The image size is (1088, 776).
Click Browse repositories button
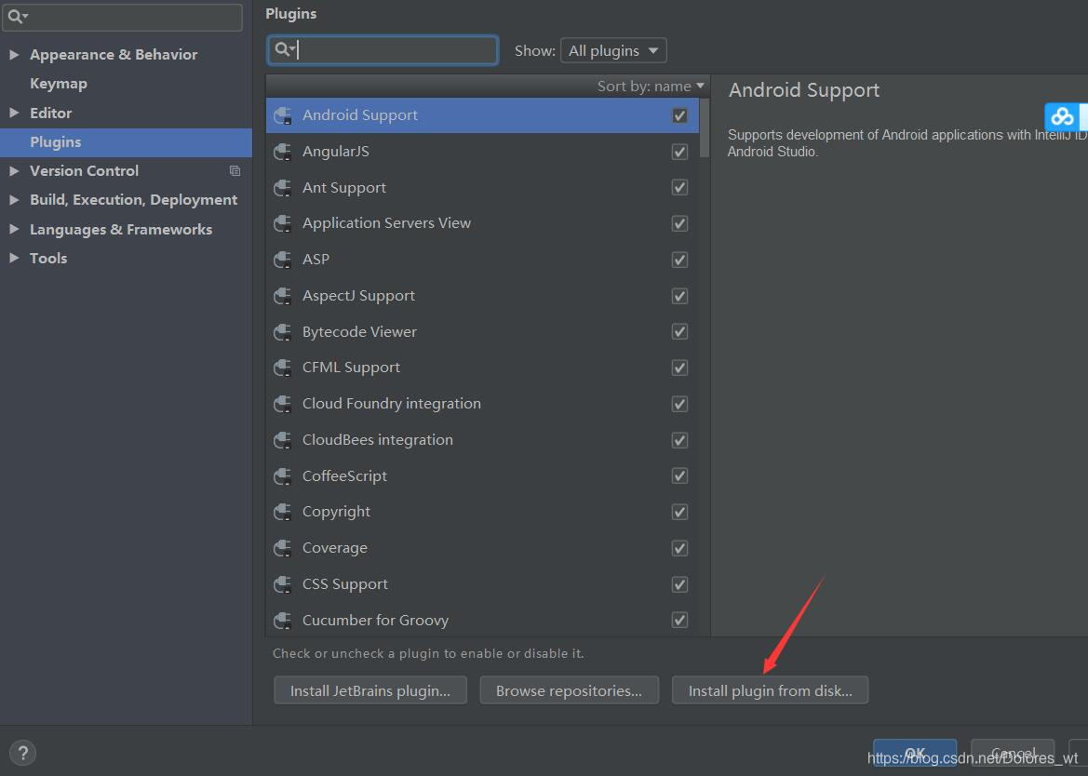tap(569, 690)
